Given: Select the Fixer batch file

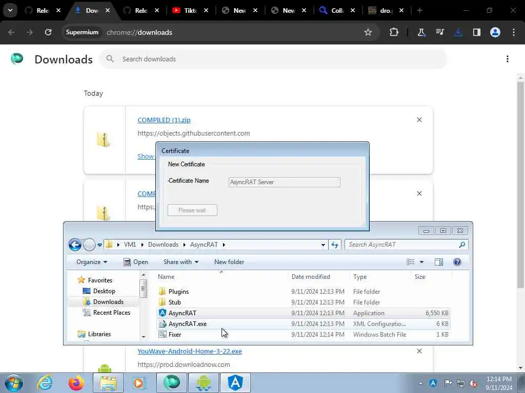Looking at the screenshot, I should click(303, 335).
